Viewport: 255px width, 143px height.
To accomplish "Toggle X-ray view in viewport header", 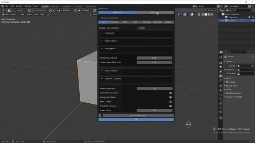I will tap(199, 14).
